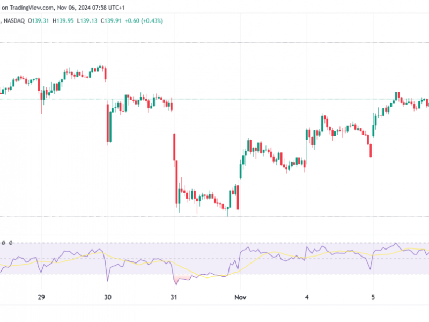This screenshot has width=429, height=322.
Task: Select the green dotted horizontal price line
Action: [x=268, y=99]
